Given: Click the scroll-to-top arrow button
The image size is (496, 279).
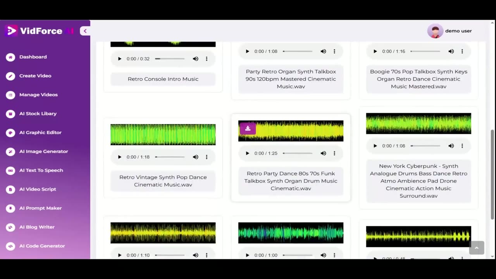Looking at the screenshot, I should click(x=477, y=248).
